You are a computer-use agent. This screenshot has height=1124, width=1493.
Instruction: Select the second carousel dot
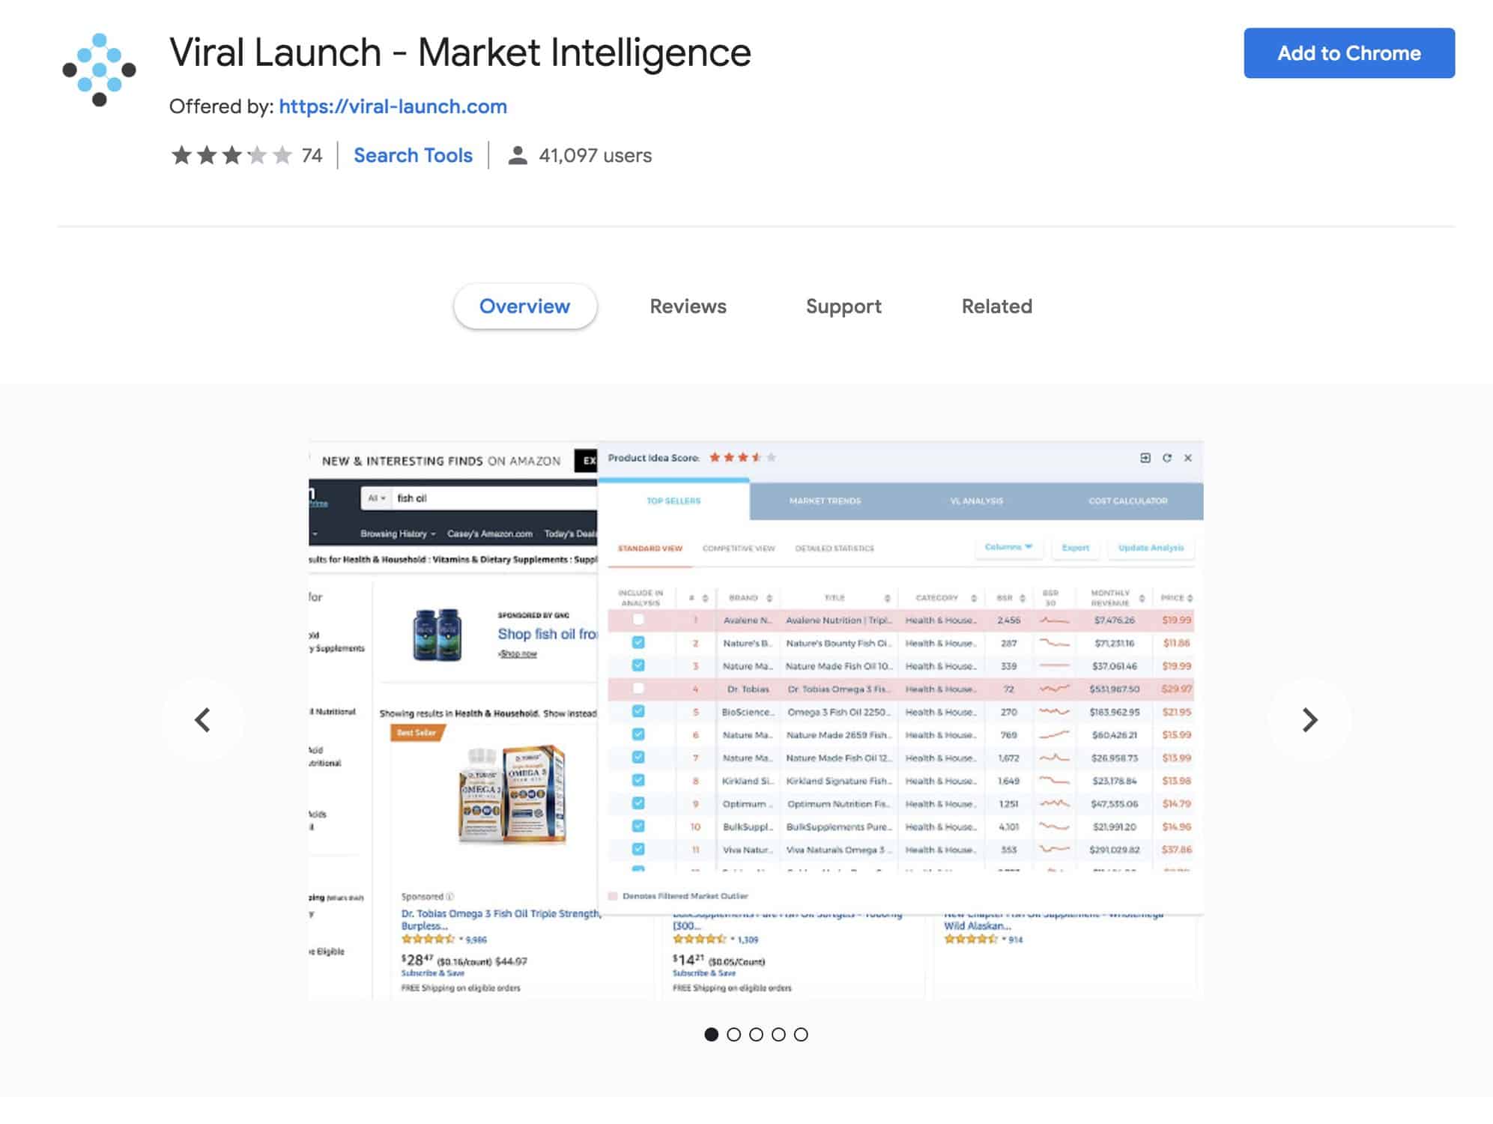pyautogui.click(x=734, y=1034)
